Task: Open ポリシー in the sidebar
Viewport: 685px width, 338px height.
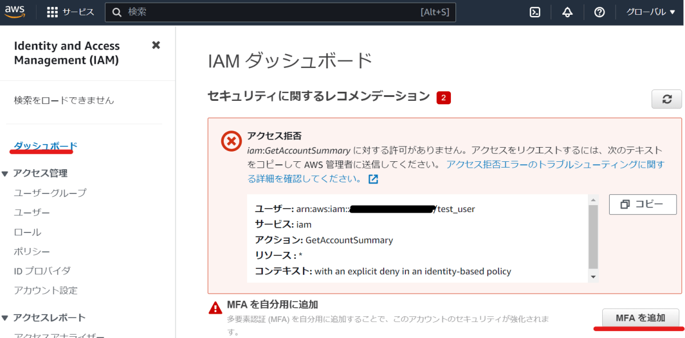Action: [x=32, y=251]
